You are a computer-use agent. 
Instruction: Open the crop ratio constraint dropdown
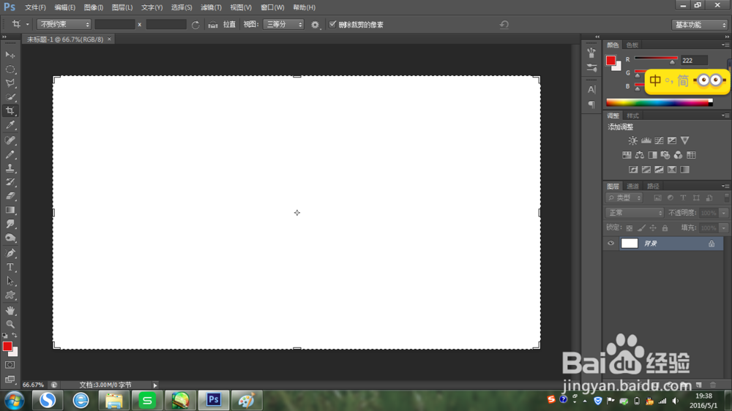click(x=64, y=24)
